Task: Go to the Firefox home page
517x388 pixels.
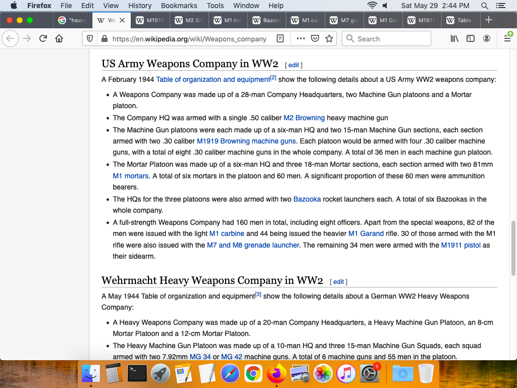Action: [59, 39]
